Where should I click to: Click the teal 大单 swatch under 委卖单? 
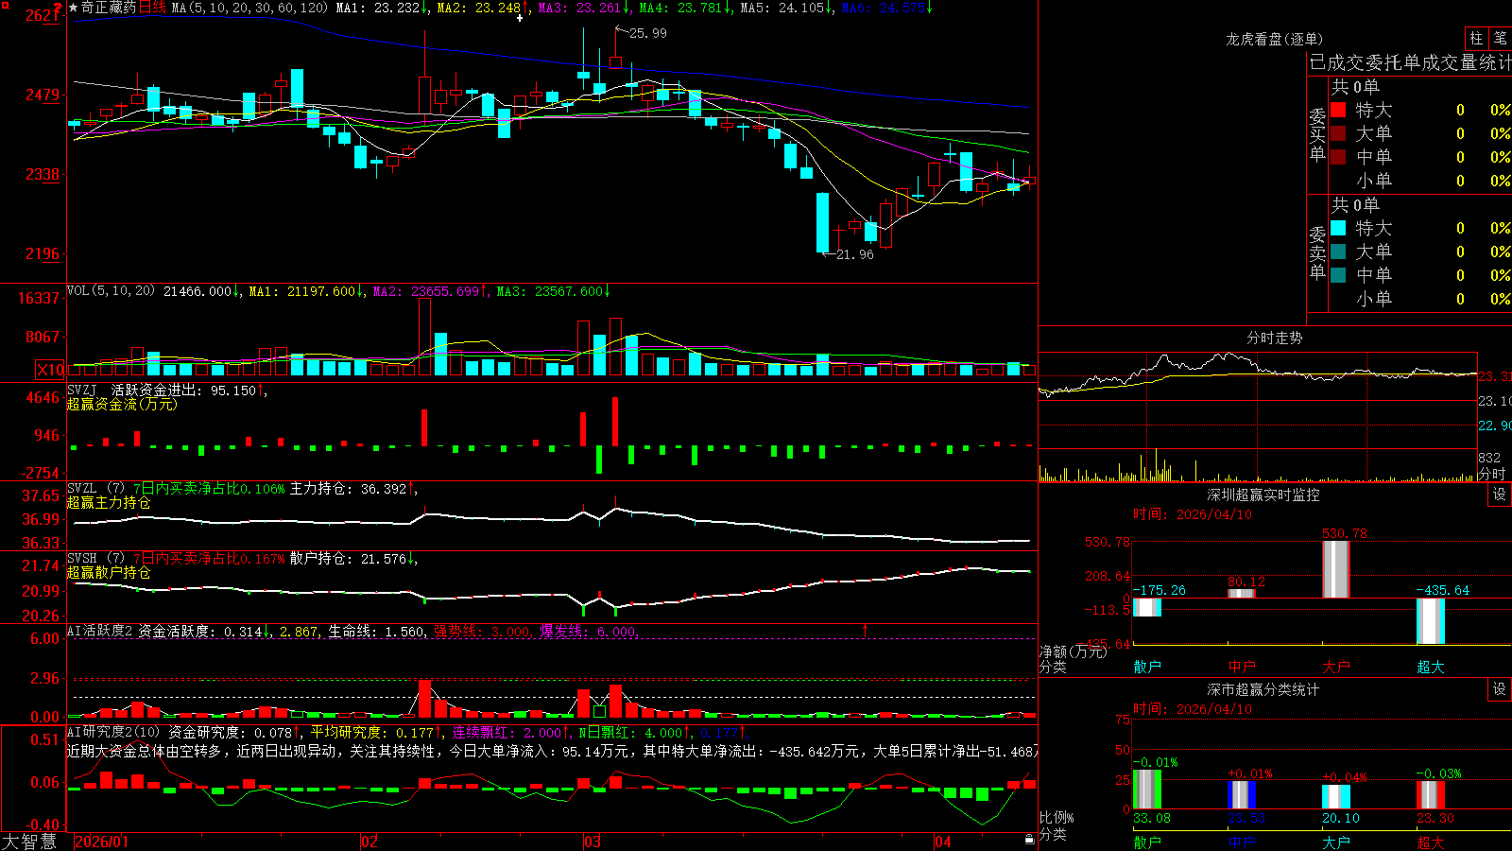click(x=1338, y=252)
